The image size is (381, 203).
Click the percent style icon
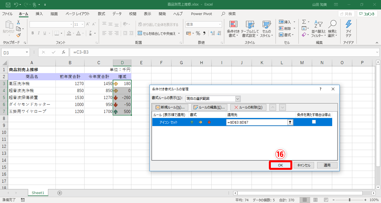198,33
